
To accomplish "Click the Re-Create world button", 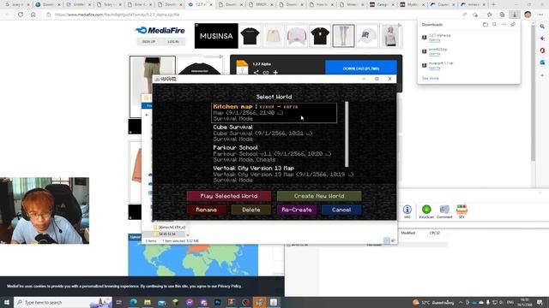I will pyautogui.click(x=297, y=210).
